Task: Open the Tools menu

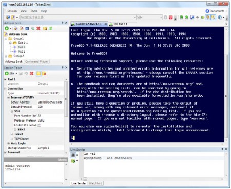Action: [x=34, y=11]
